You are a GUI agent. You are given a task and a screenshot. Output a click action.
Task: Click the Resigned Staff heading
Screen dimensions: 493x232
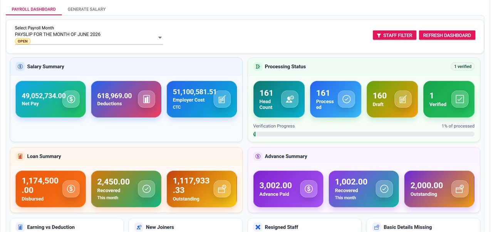point(281,227)
